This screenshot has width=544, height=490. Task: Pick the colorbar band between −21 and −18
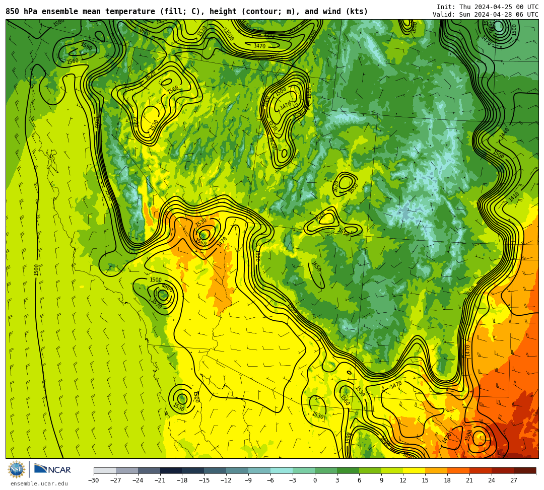[x=171, y=470]
